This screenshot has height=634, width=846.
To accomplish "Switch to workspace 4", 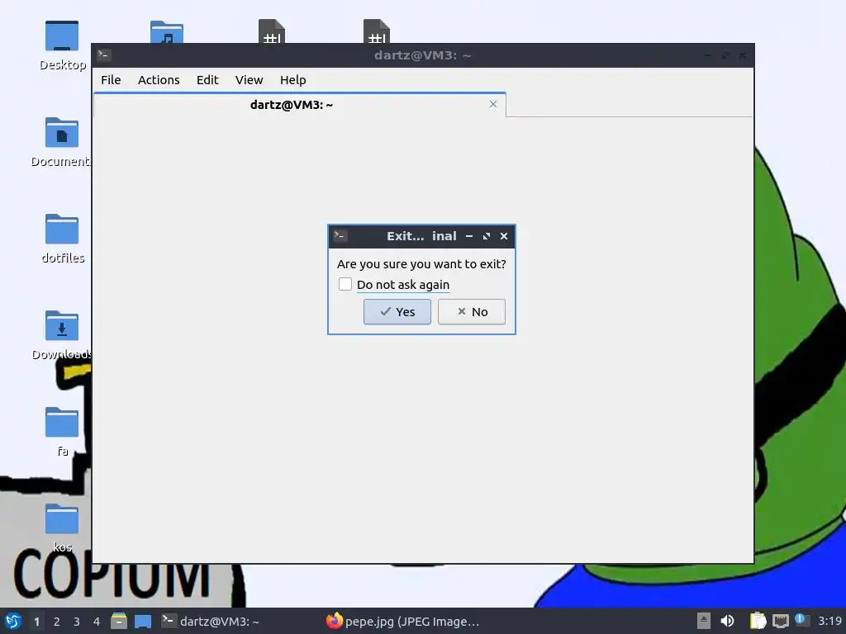I will [97, 622].
